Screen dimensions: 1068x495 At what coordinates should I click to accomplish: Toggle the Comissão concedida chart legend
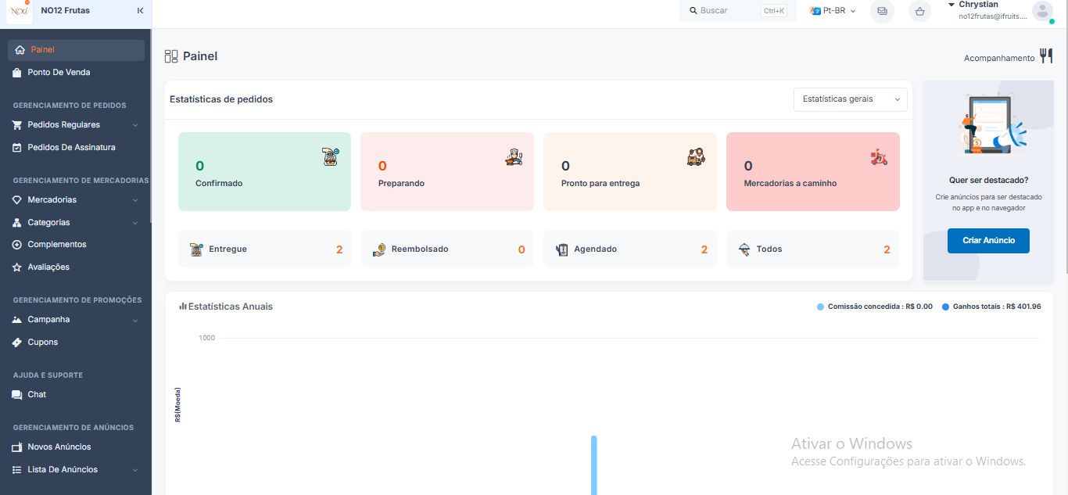coord(875,307)
